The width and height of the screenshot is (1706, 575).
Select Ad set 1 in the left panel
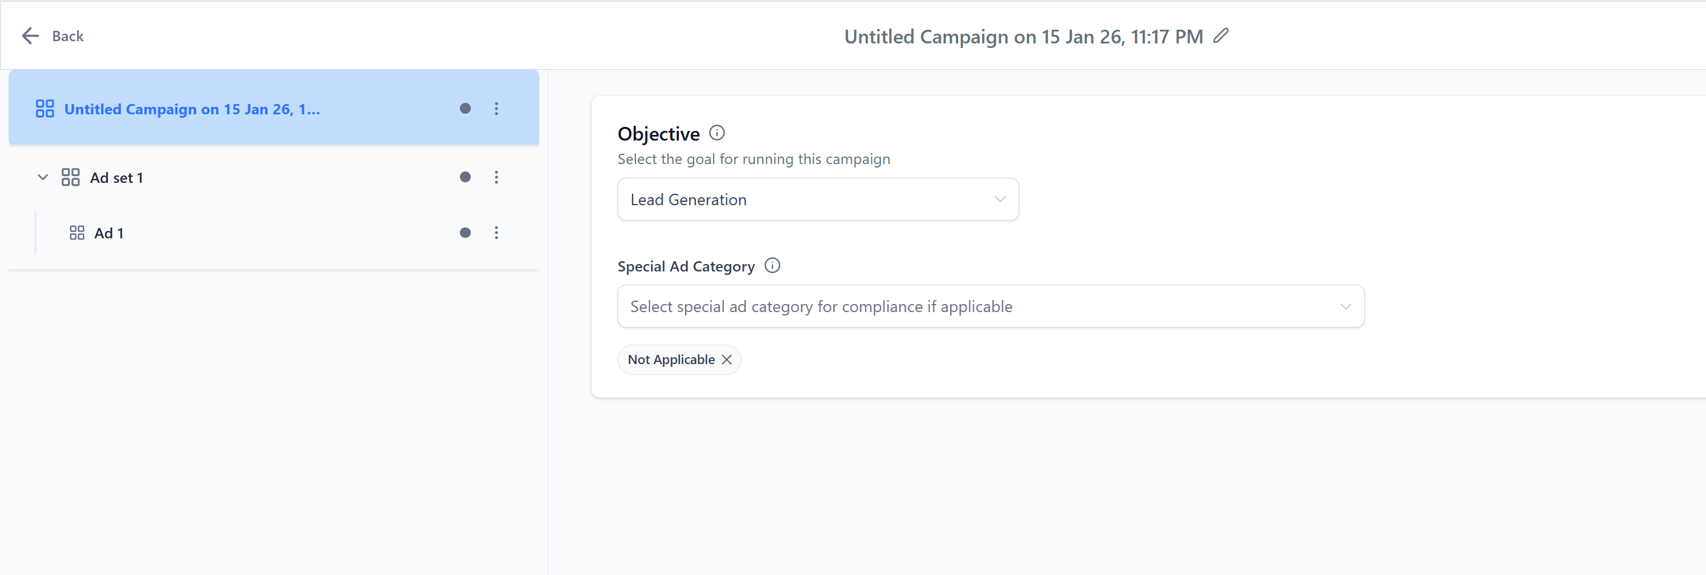pos(117,177)
